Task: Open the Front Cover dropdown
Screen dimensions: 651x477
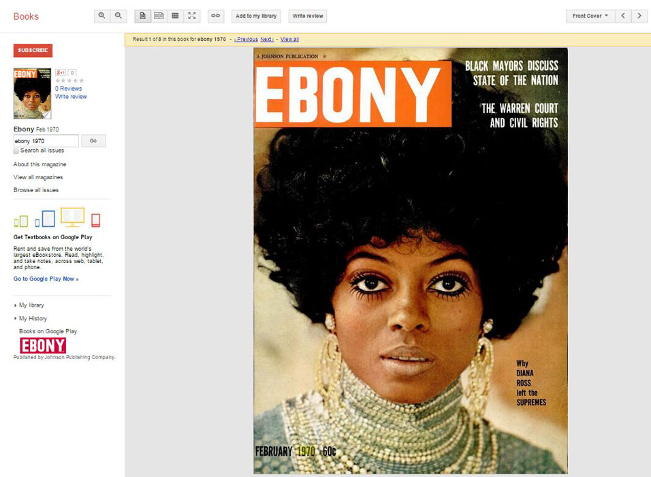Action: tap(590, 16)
